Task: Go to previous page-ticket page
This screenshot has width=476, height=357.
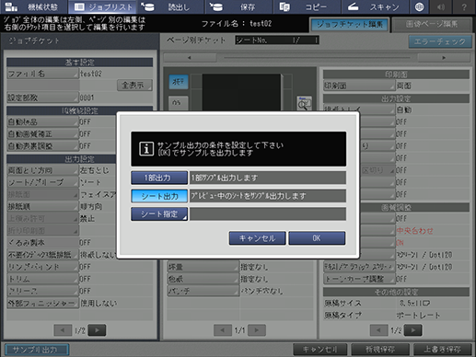Action: coord(223,330)
